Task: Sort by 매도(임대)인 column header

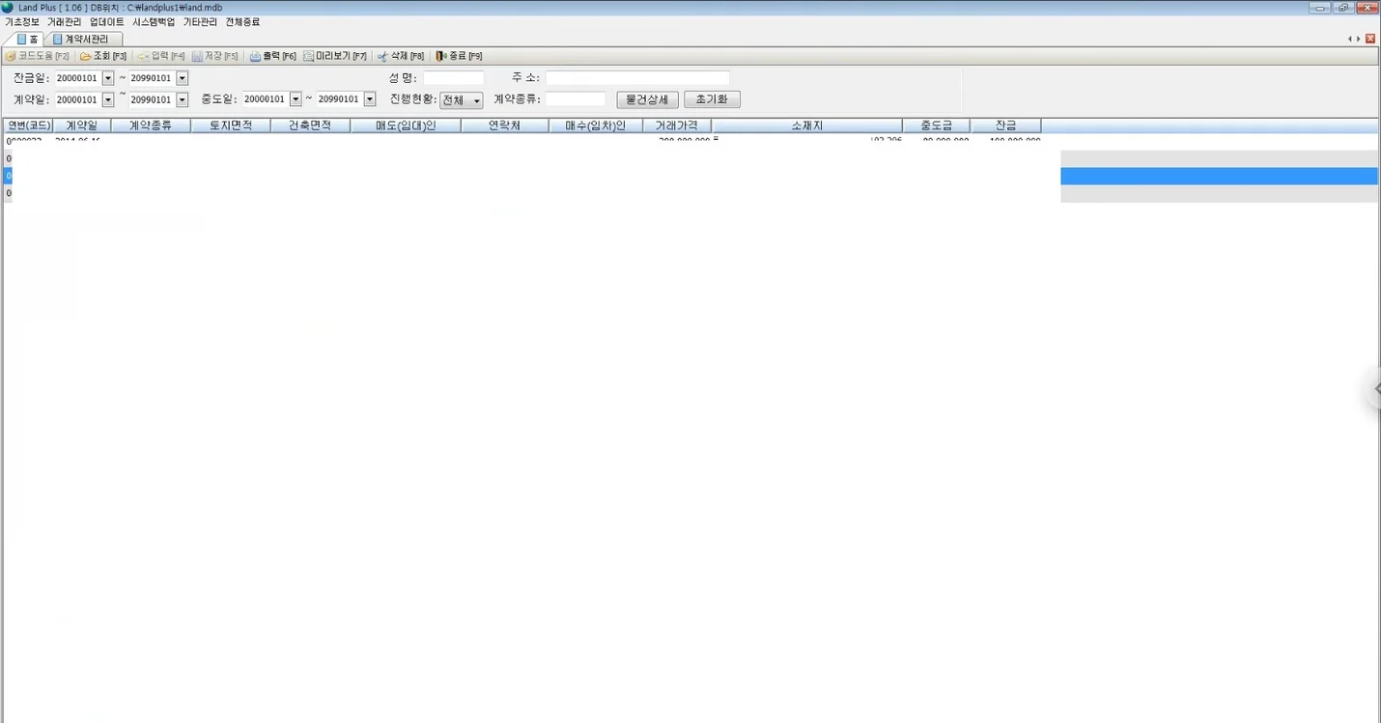Action: click(x=406, y=125)
